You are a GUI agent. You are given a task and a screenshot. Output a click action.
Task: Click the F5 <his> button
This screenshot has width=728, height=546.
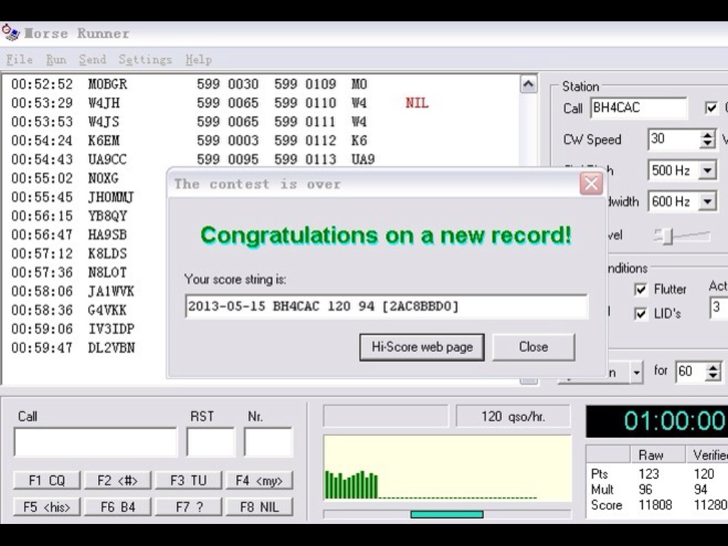(x=47, y=506)
